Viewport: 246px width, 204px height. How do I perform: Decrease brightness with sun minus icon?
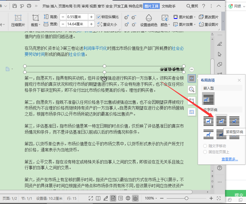point(134,24)
